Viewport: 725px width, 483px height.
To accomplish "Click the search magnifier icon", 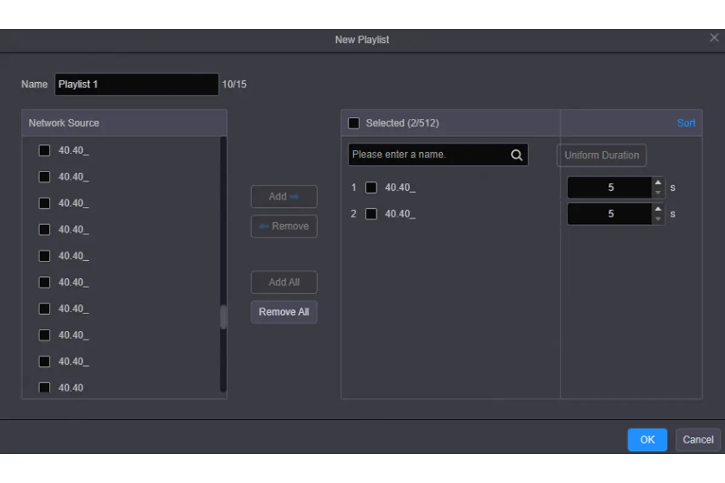I will tap(517, 155).
